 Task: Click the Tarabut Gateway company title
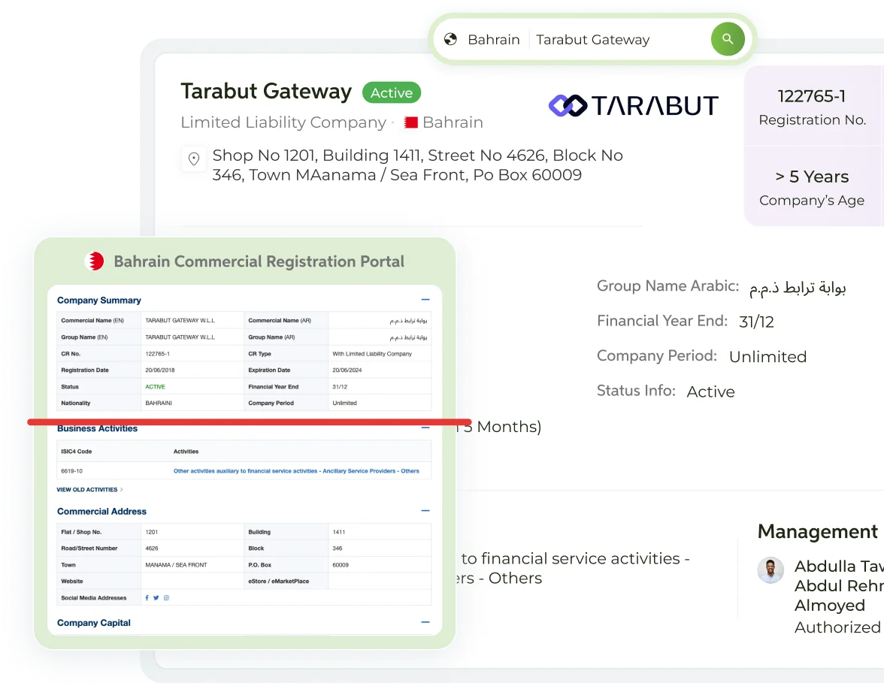tap(266, 91)
